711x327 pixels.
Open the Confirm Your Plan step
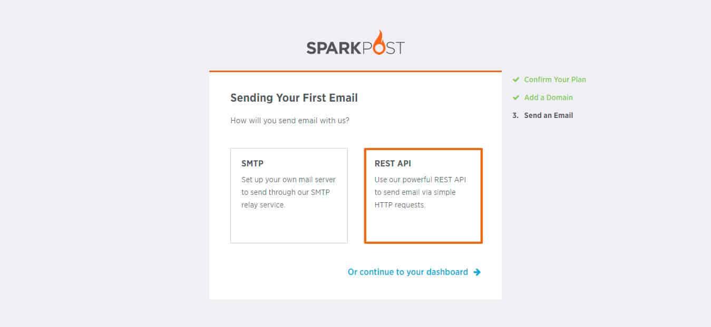[555, 80]
